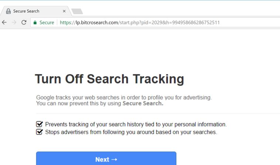Click the 'Turn Off Search Tracking' heading
Viewport: 280px width, 165px height.
109,79
